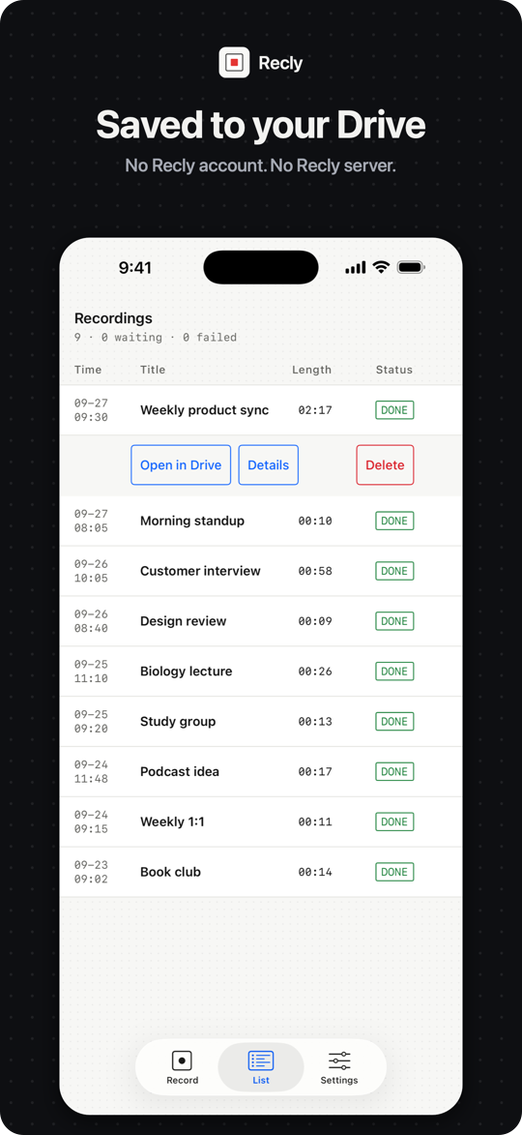
Task: Select the Biology lecture recording
Action: (261, 671)
